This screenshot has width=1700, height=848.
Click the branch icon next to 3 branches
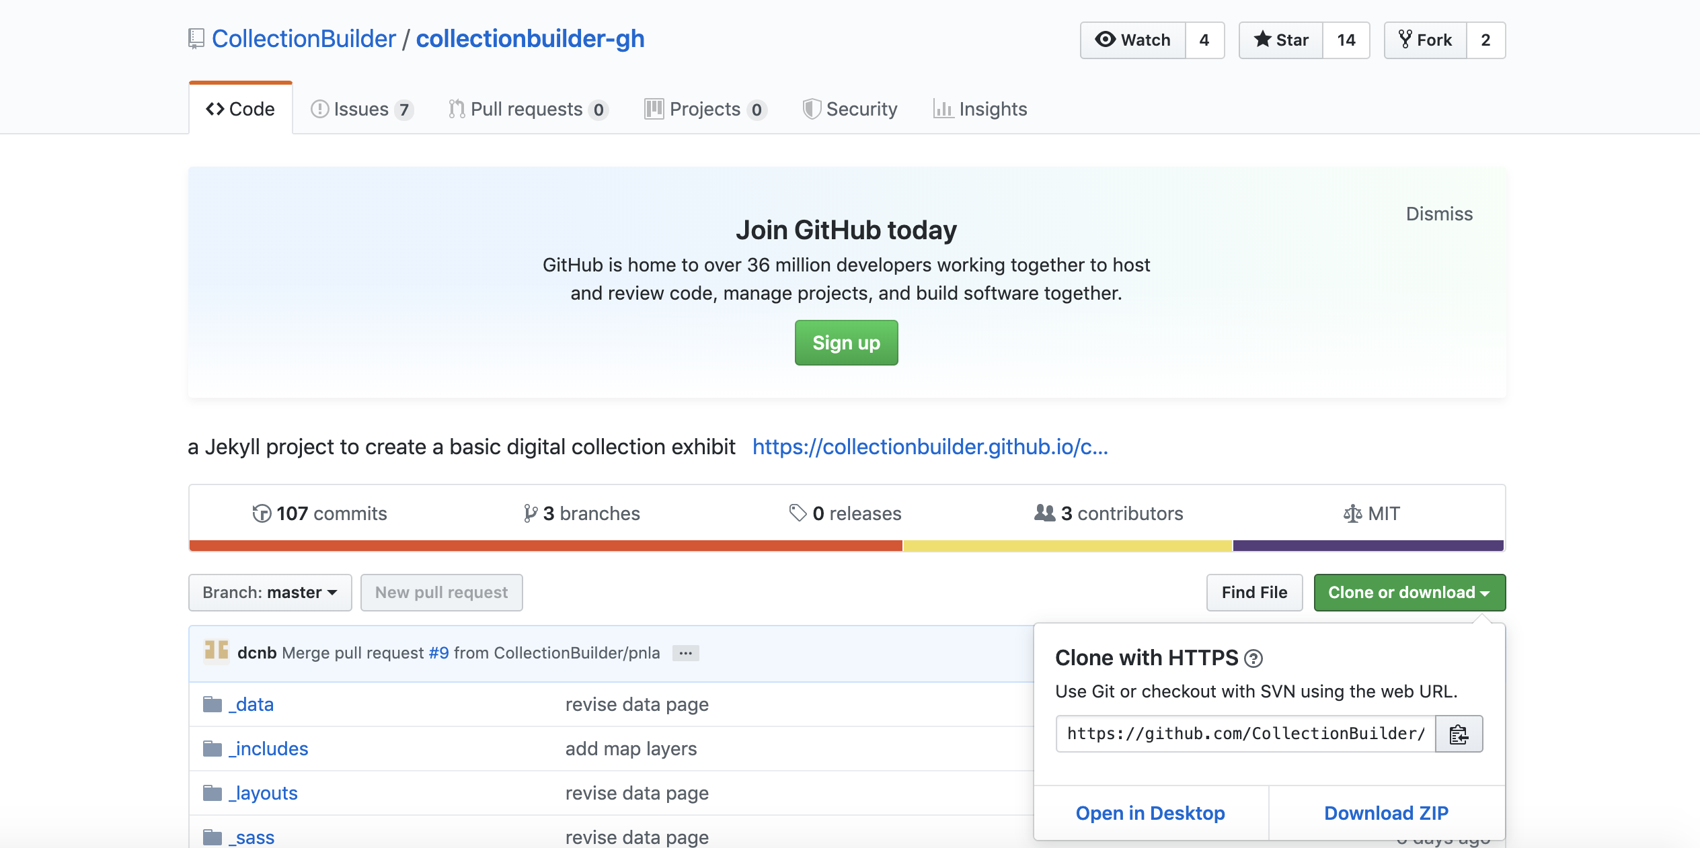pyautogui.click(x=530, y=513)
